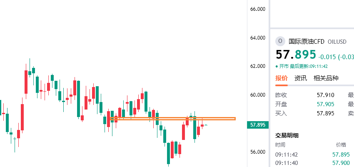Click the 开盘 value 57.905

click(x=326, y=104)
